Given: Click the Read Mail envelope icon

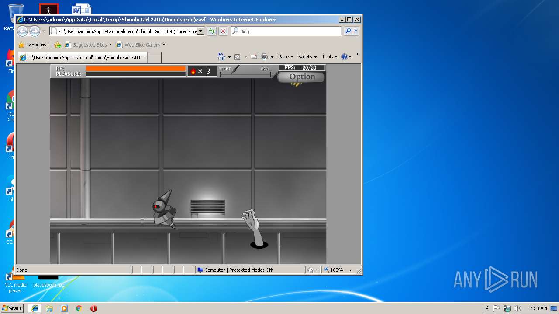Looking at the screenshot, I should 253,57.
